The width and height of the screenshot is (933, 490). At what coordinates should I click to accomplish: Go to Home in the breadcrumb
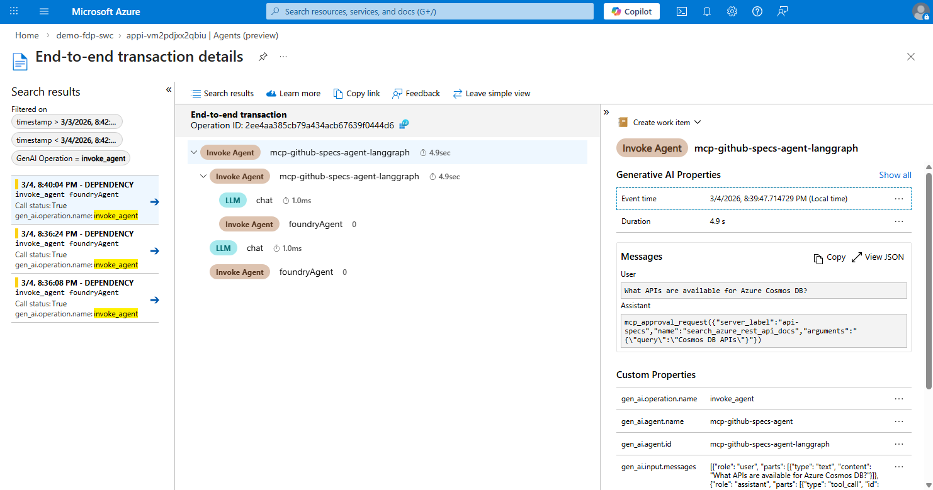click(27, 35)
